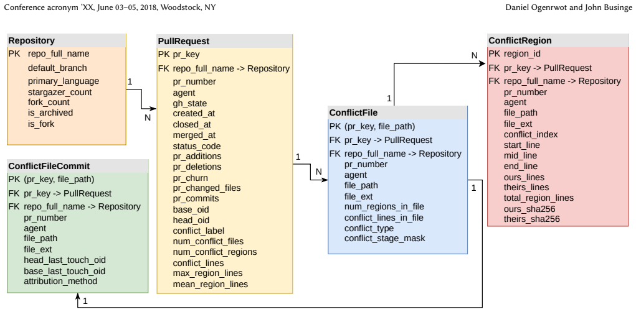Select the gh_state field

[190, 103]
